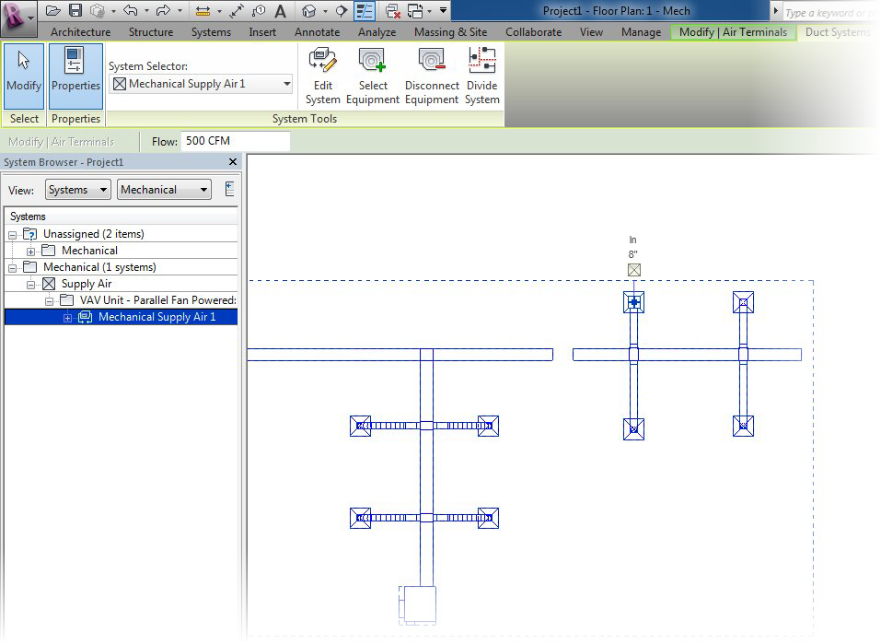Click the Systems column header
Viewport: 881px width, 644px height.
coord(122,217)
